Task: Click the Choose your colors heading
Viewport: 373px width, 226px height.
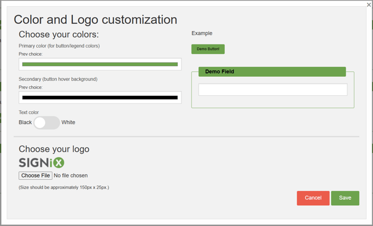Action: coord(58,35)
